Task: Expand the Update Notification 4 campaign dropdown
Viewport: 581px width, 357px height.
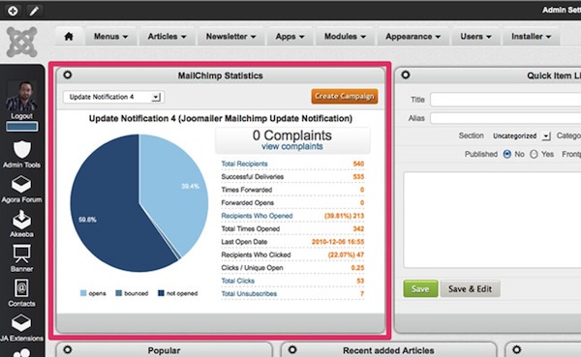Action: [x=113, y=97]
